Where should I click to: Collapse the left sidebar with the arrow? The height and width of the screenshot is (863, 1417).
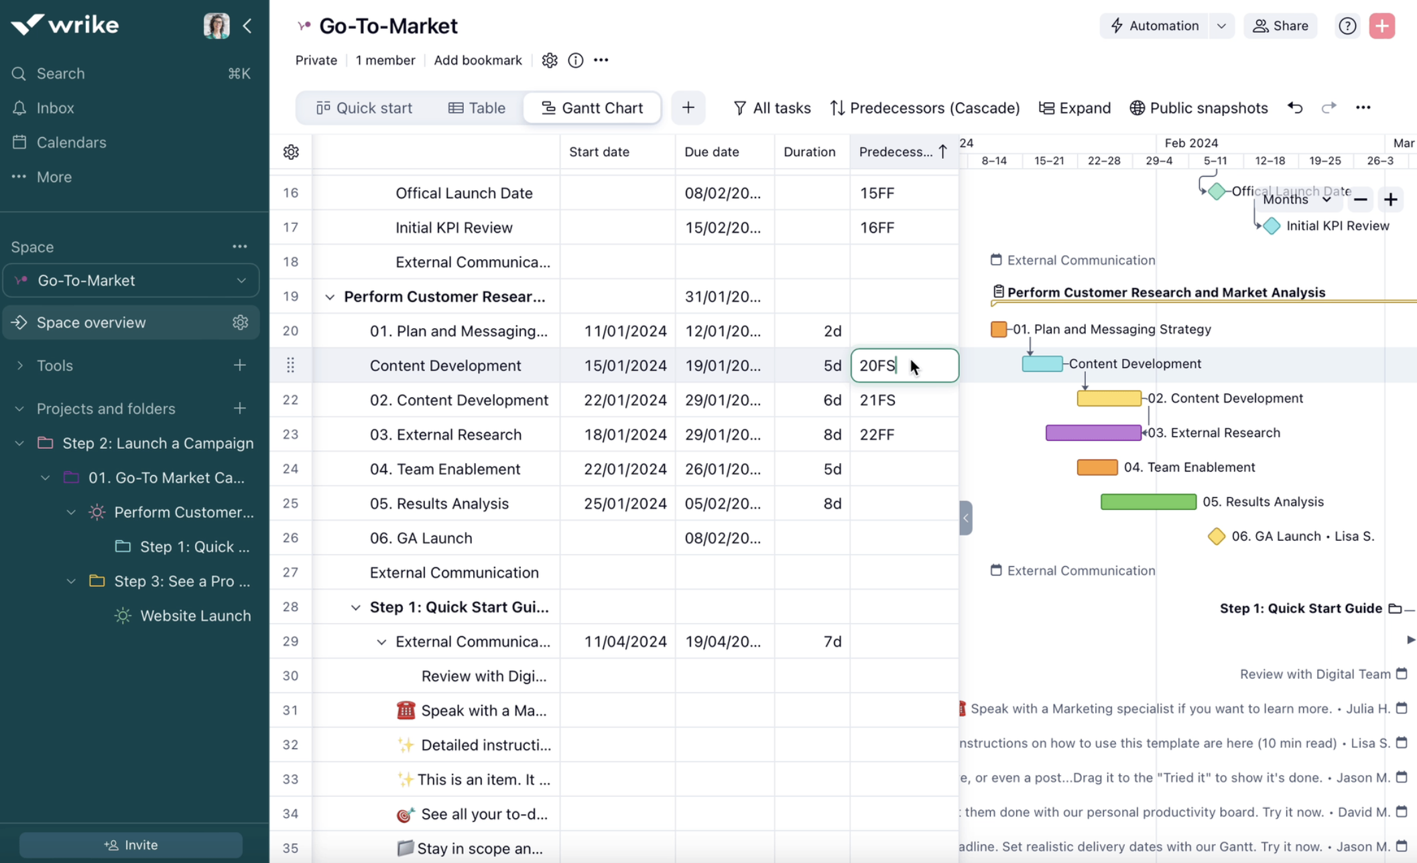click(x=247, y=25)
